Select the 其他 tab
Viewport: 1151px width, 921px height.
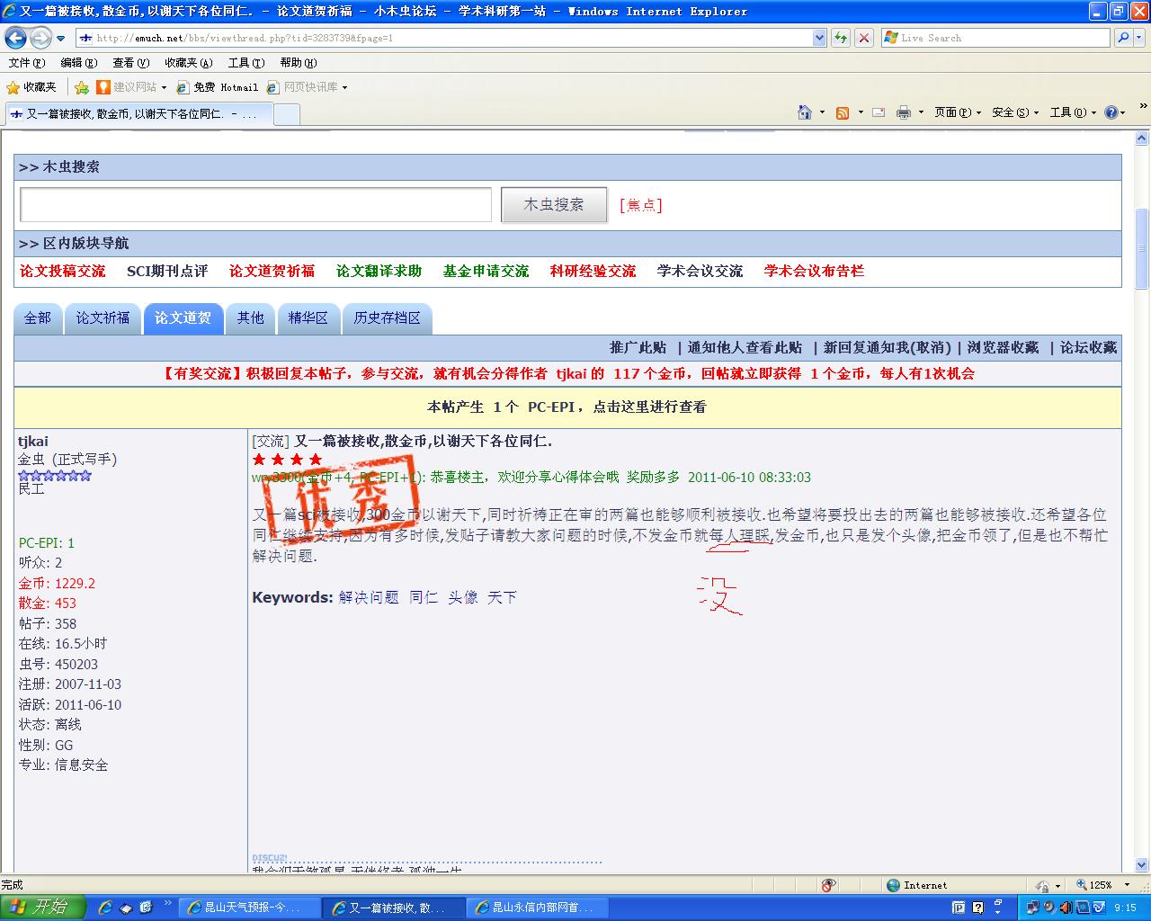pyautogui.click(x=251, y=318)
